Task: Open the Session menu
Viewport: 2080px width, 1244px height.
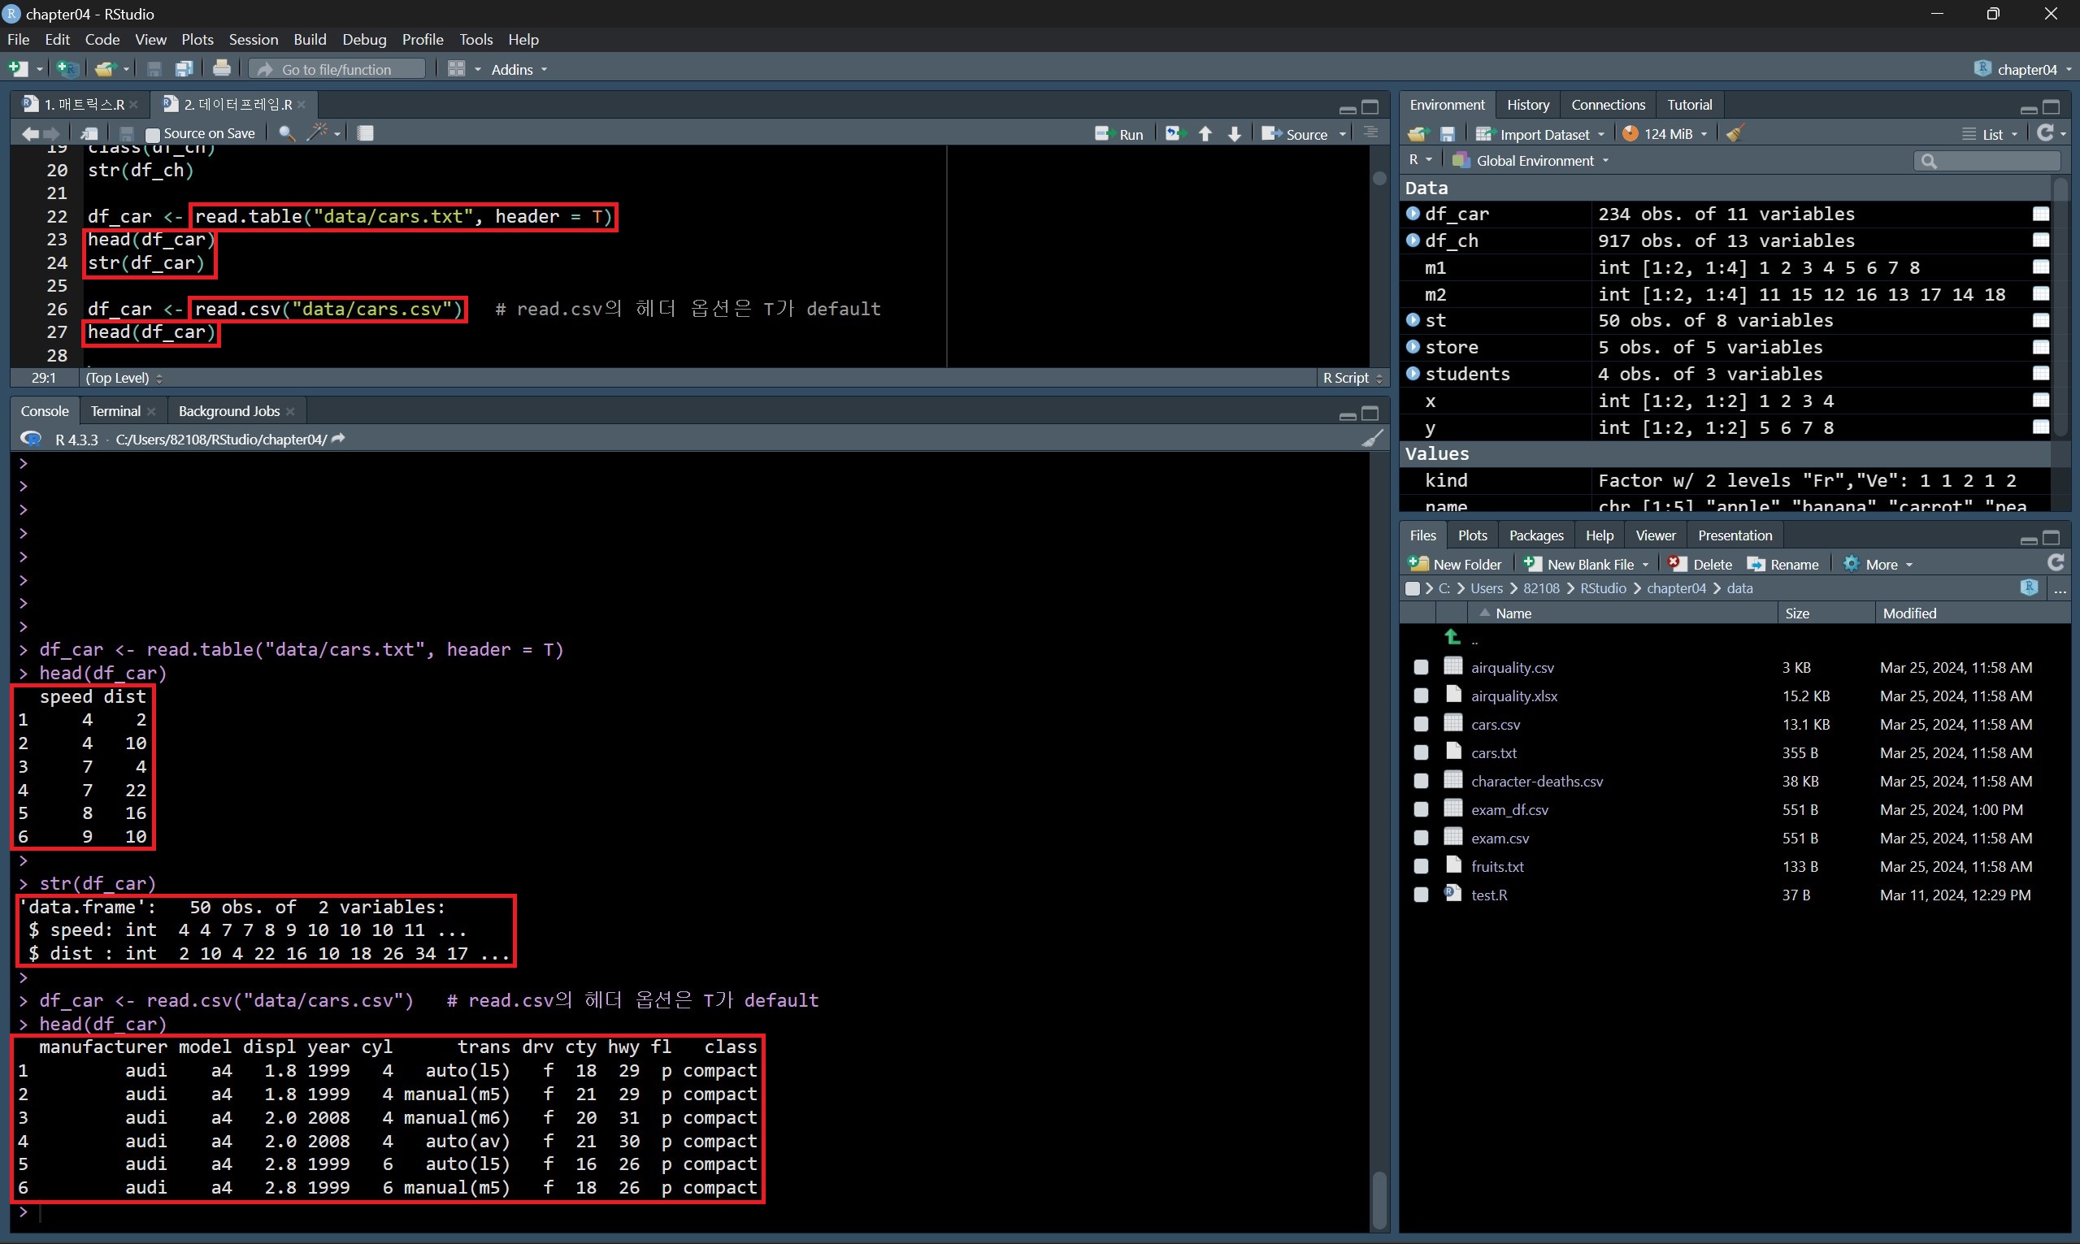Action: [x=253, y=39]
